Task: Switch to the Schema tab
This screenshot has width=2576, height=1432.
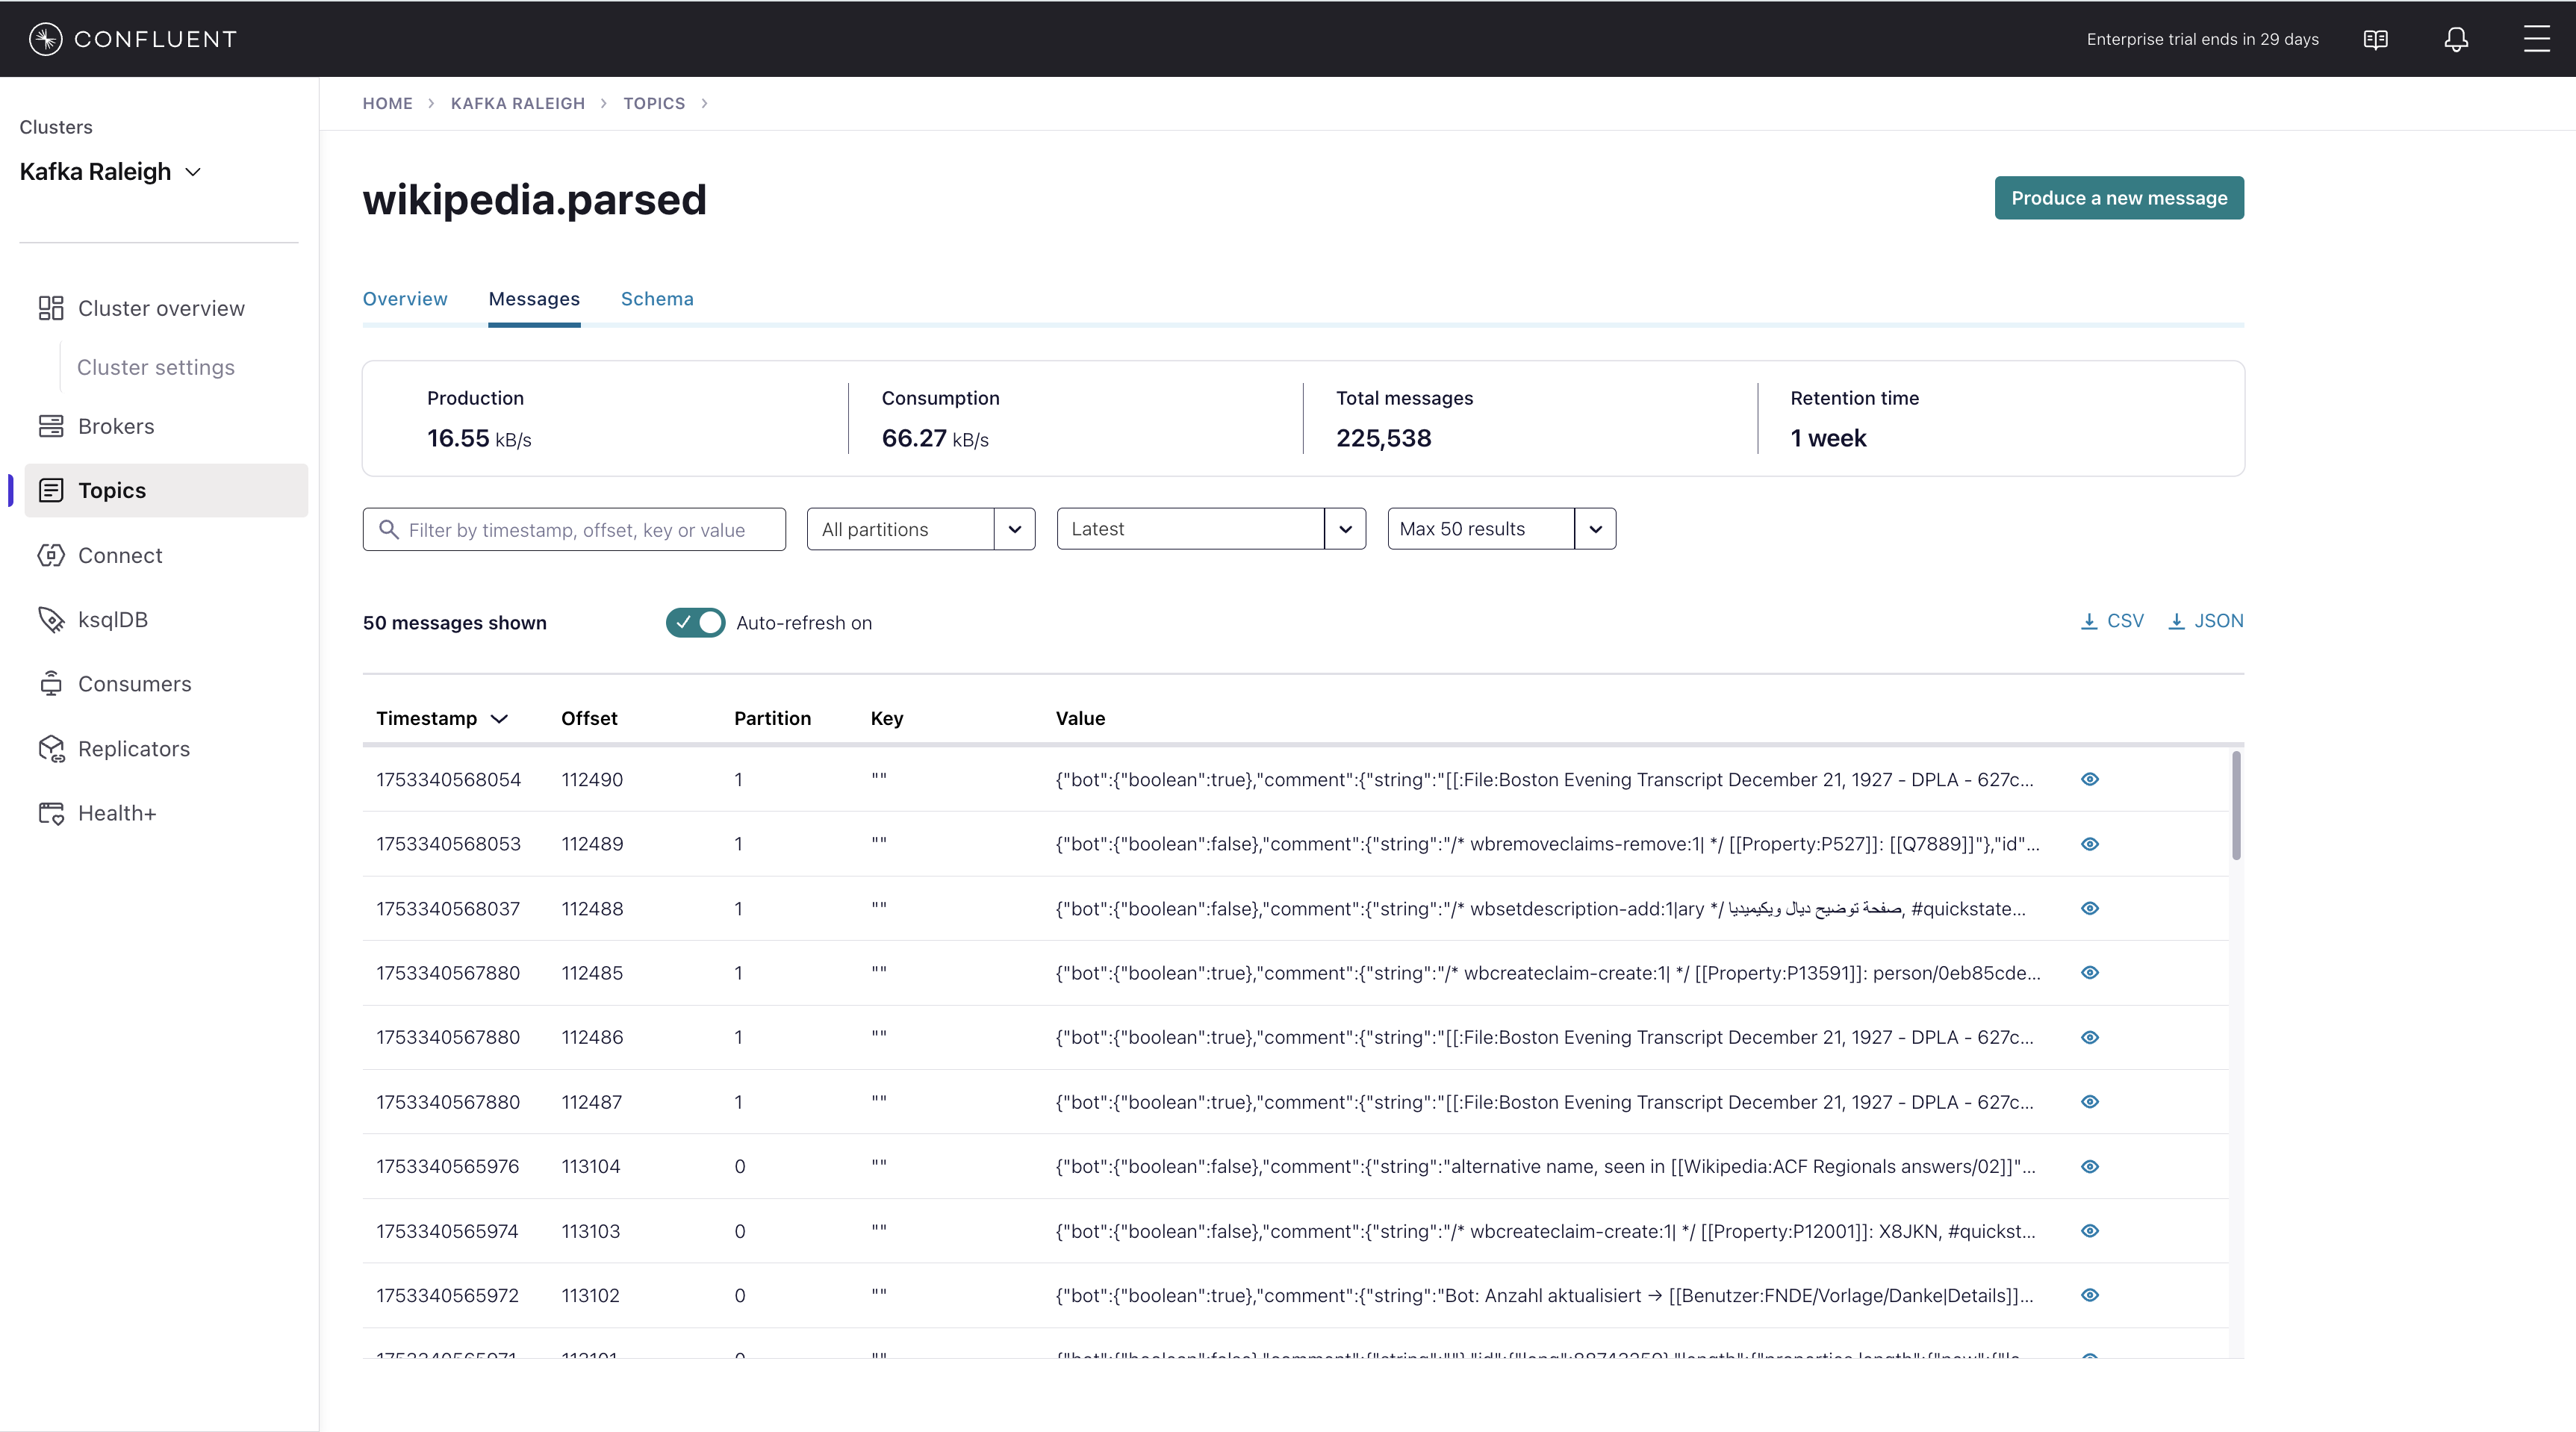Action: coord(656,299)
